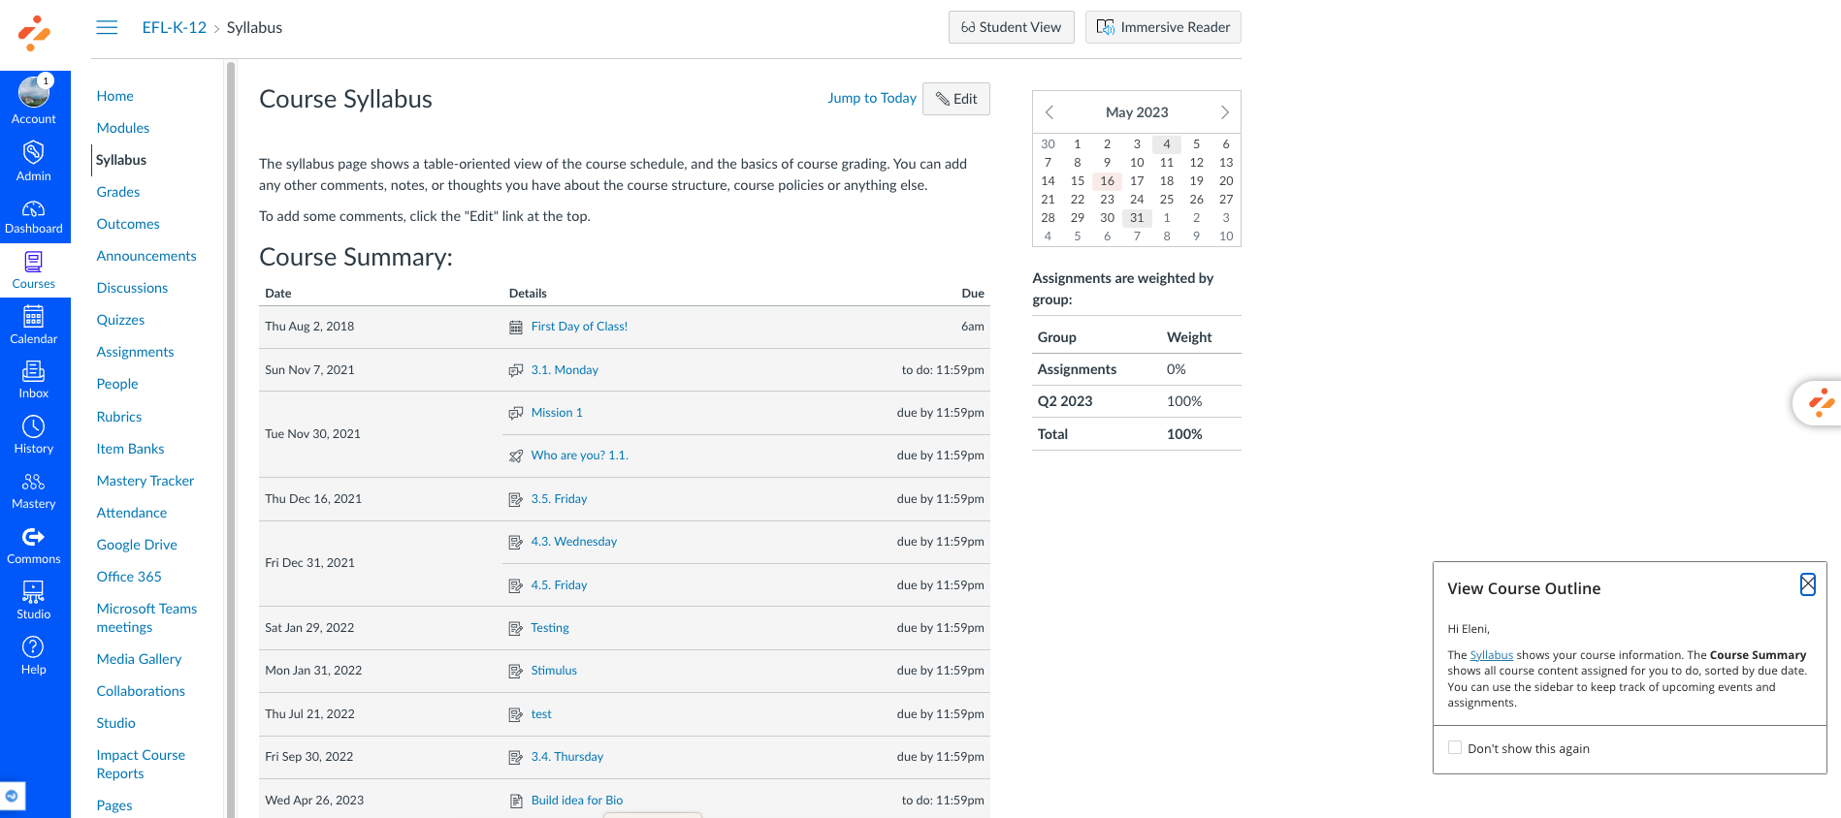
Task: Open the Inbox in global navigation
Action: (x=34, y=380)
